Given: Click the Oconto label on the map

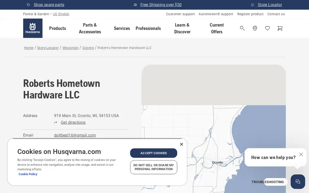Looking at the screenshot, I should click(217, 162).
